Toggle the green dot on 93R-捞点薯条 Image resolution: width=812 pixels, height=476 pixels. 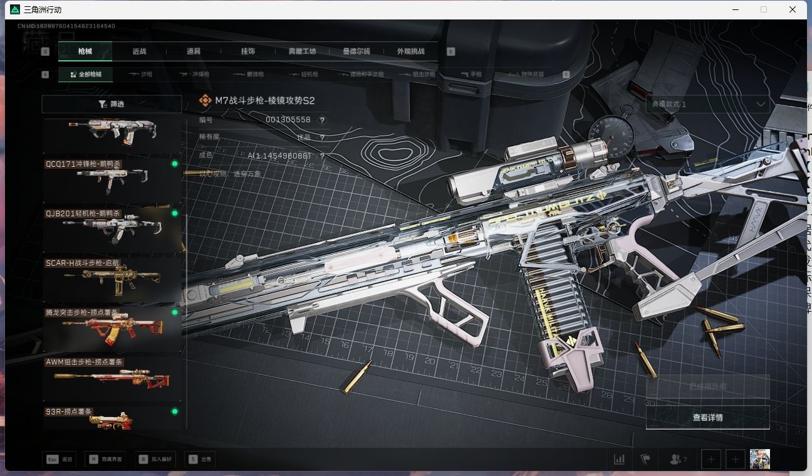tap(175, 411)
